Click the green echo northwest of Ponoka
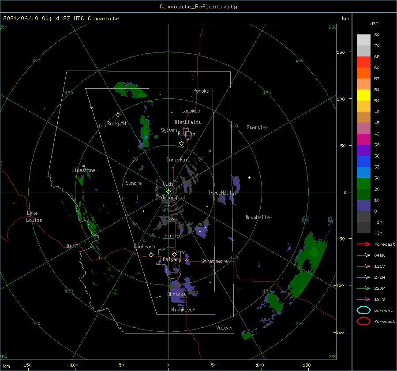 [130, 90]
